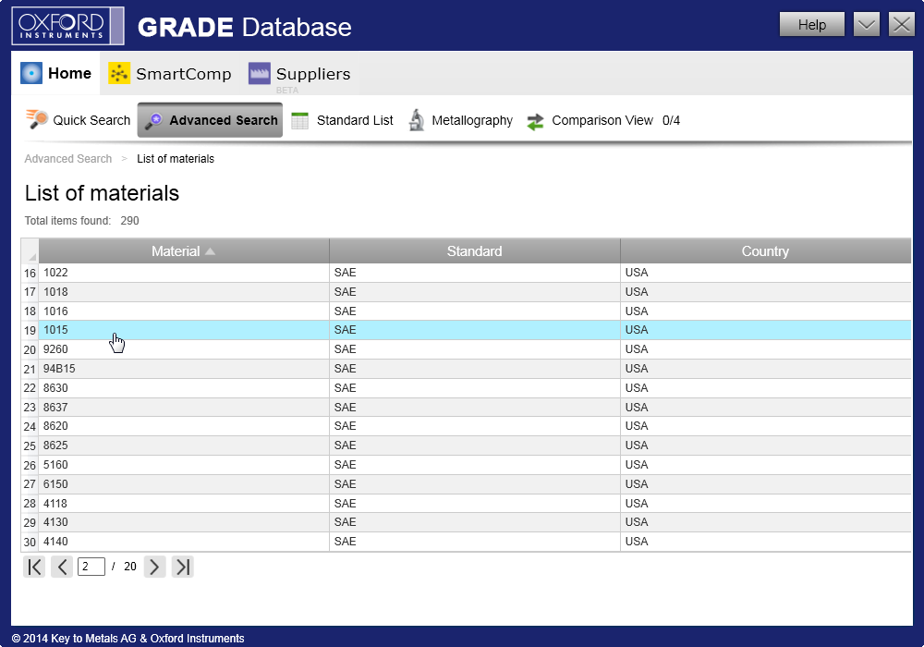Sort by the Standard column header
This screenshot has height=647, width=924.
(x=474, y=251)
